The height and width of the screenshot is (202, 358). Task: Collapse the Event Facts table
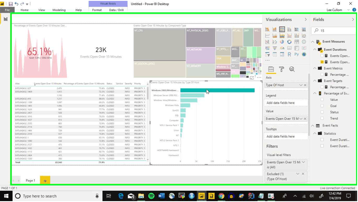313,125
